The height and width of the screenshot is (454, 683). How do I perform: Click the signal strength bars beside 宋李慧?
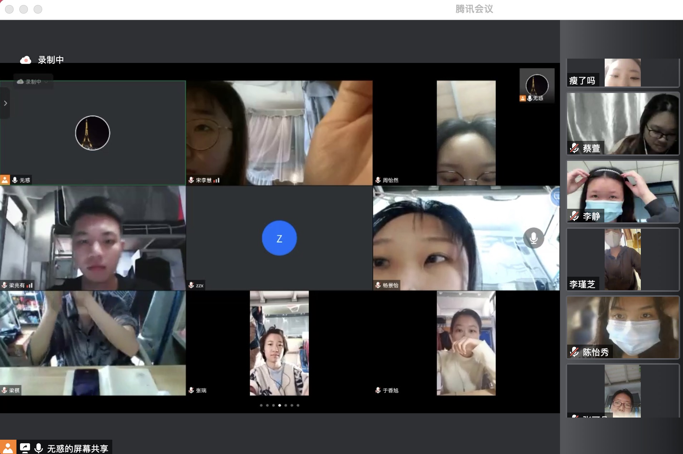216,181
